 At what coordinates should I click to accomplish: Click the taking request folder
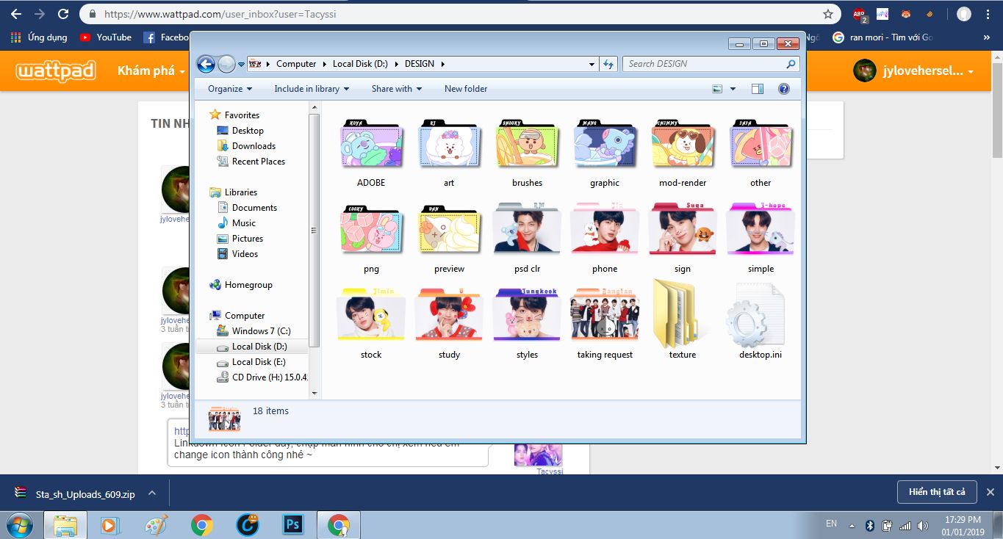pyautogui.click(x=605, y=323)
